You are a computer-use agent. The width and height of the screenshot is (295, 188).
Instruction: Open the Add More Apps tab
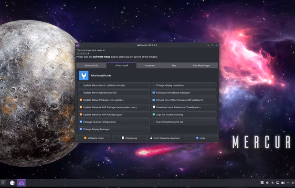click(201, 65)
